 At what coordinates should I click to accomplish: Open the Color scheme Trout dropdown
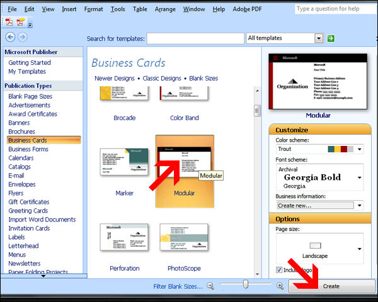360,149
